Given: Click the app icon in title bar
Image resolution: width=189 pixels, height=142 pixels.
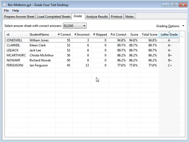Looking at the screenshot, I should 4,5.
